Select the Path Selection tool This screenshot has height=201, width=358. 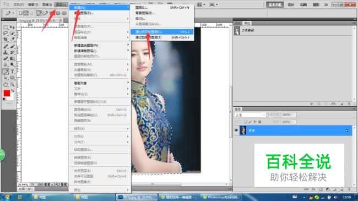coord(6,78)
